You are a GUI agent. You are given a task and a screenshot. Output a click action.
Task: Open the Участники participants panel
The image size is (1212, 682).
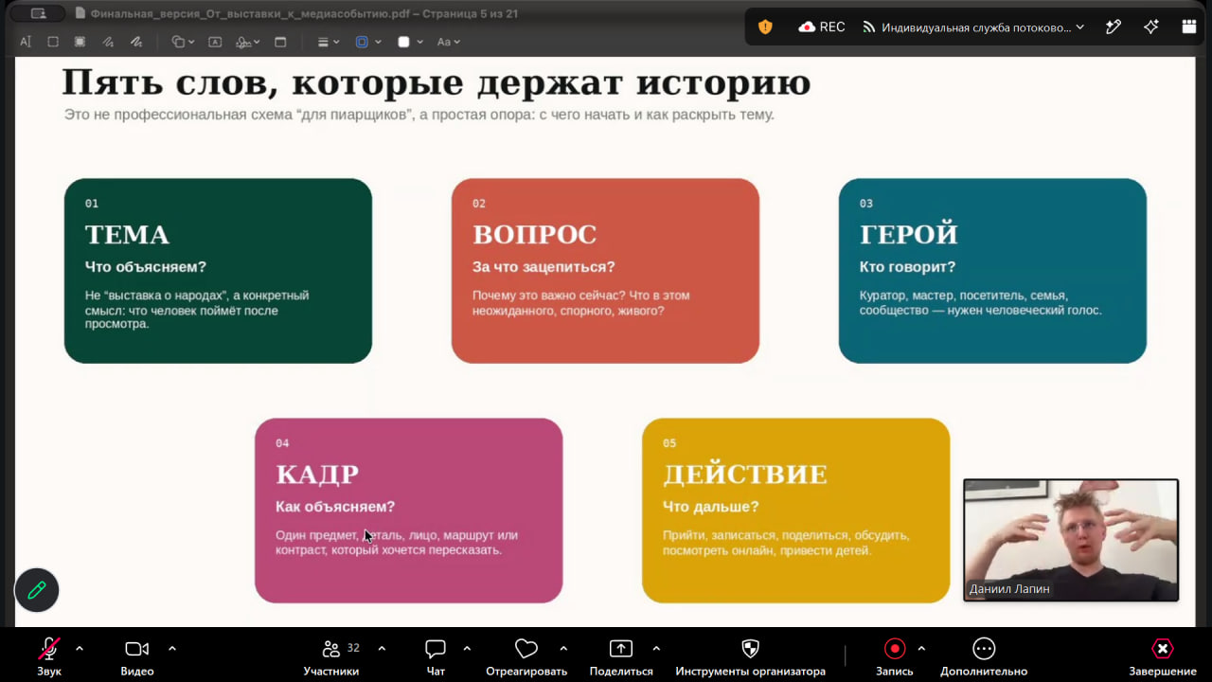[x=331, y=656]
